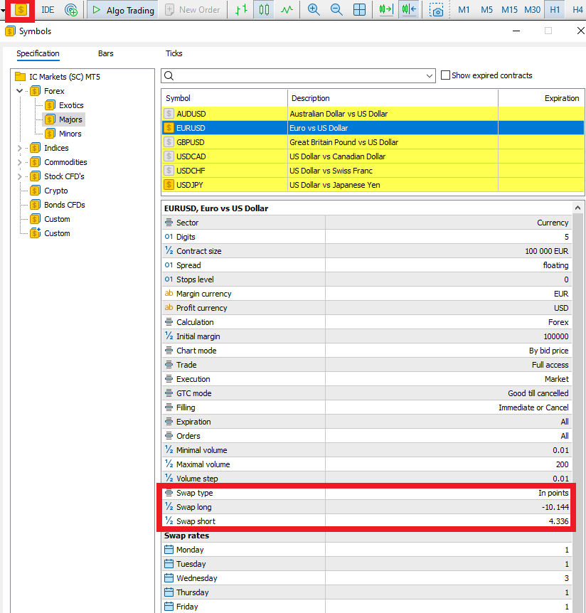Screen dimensions: 586x613
Task: Click the tile windows grid icon
Action: pyautogui.click(x=360, y=10)
